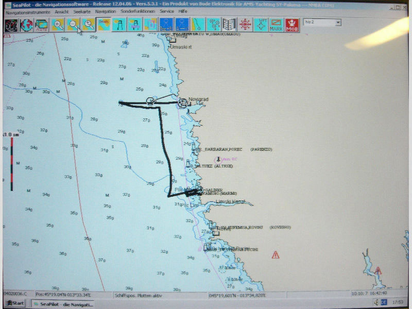Open the Seekarte menu

(82, 11)
